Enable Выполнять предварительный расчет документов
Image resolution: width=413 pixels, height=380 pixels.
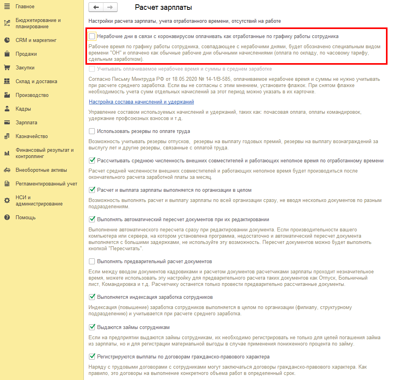[92, 262]
